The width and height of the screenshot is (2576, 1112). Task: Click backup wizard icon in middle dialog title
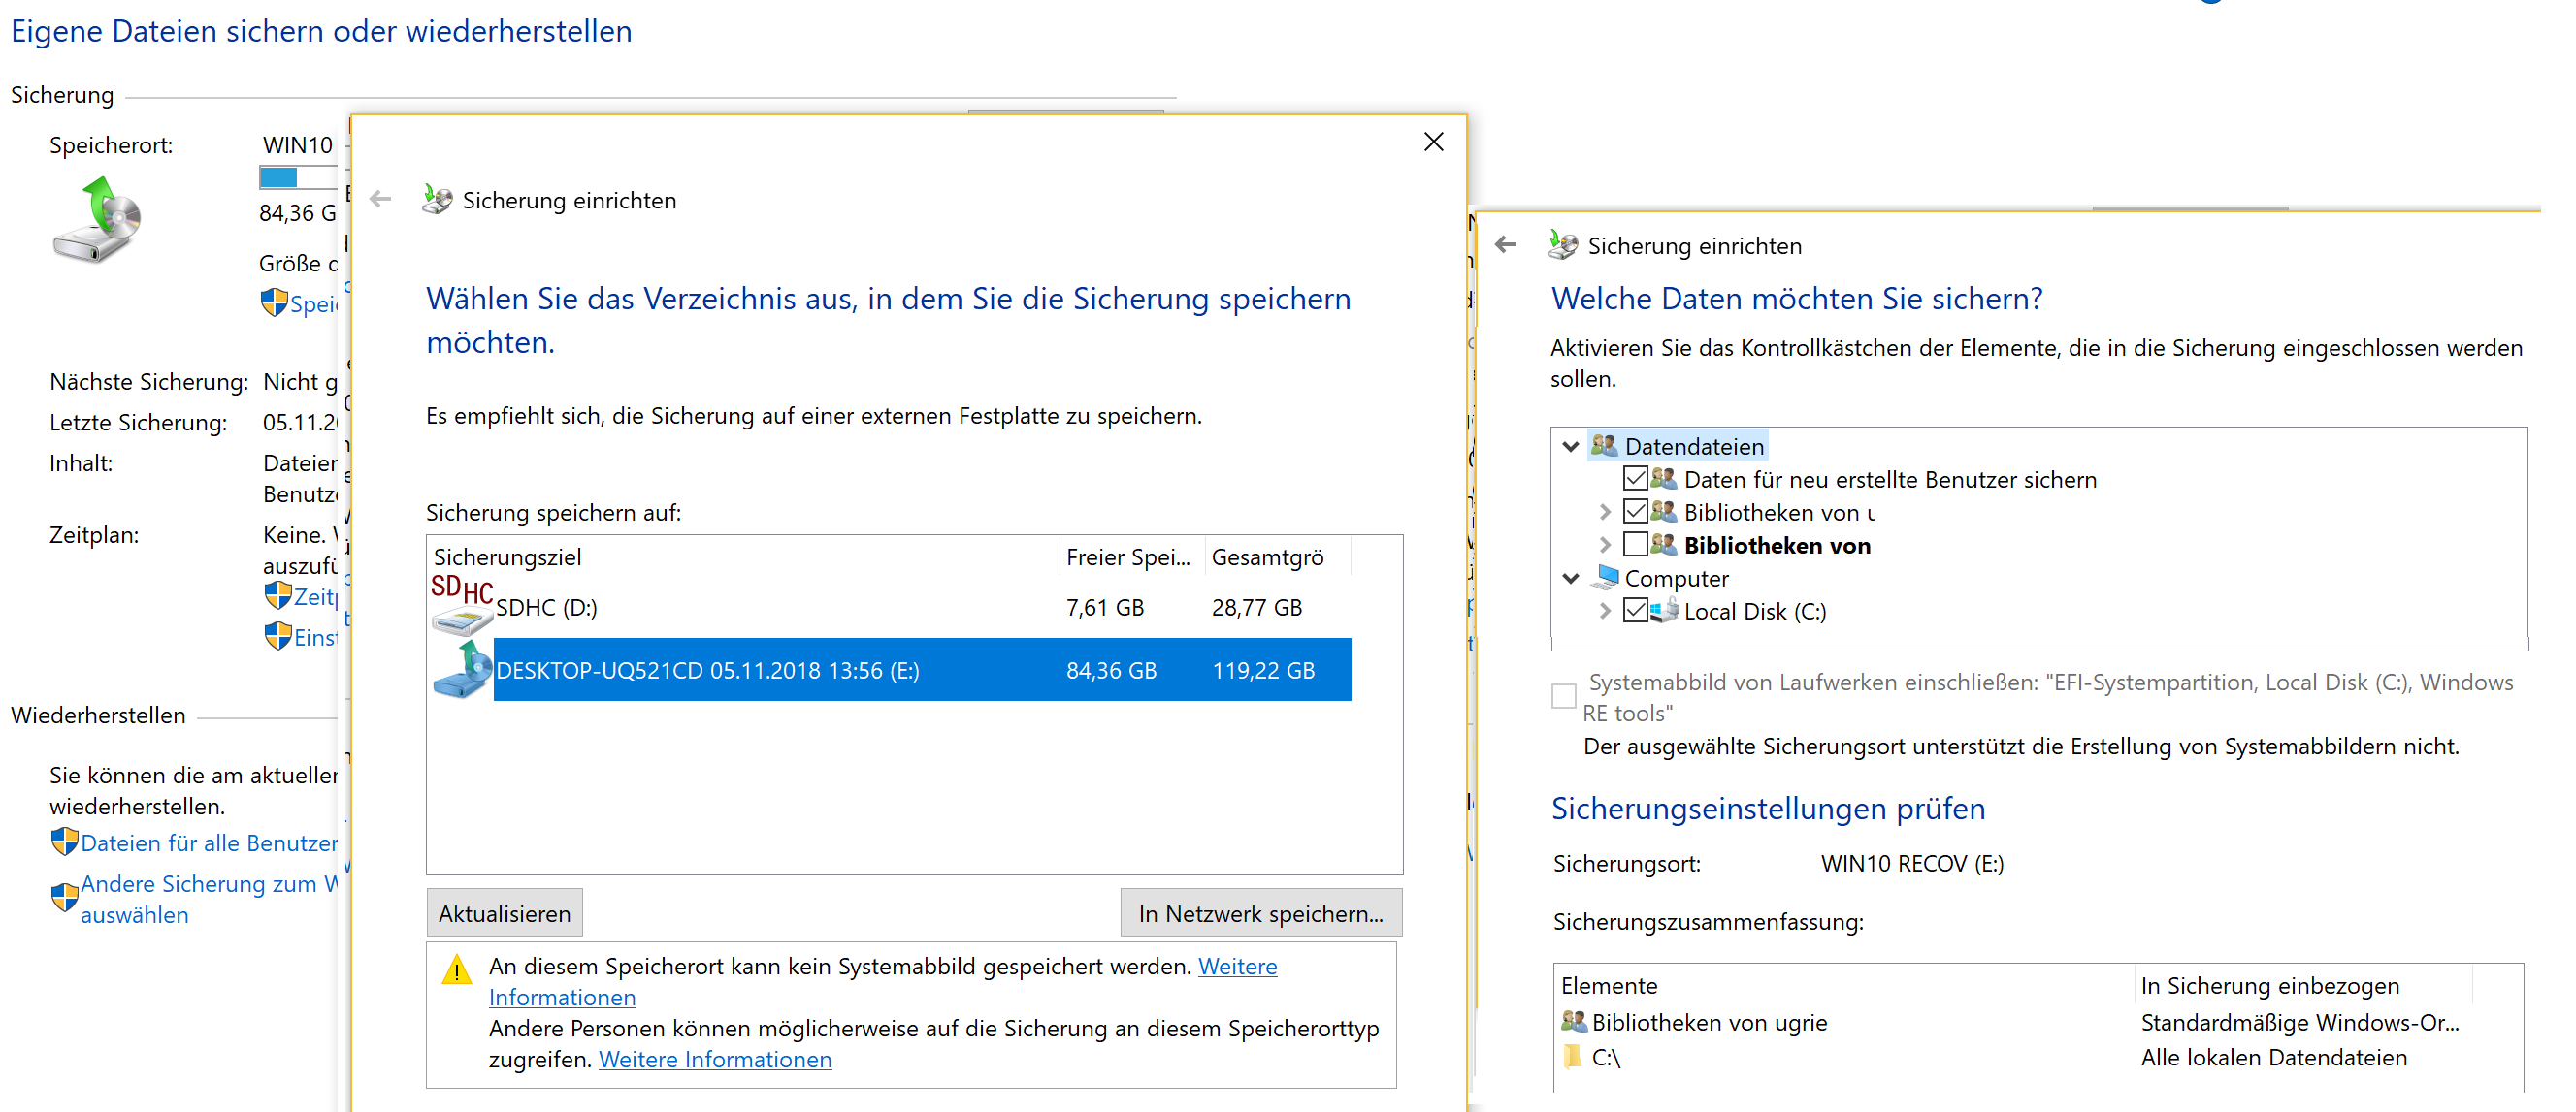point(437,199)
